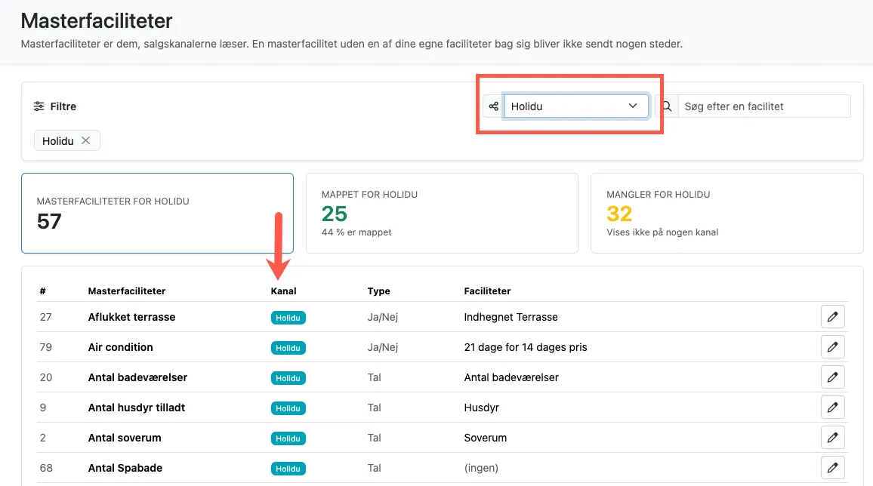This screenshot has height=486, width=873.
Task: Click the Filtre sliders icon
Action: tap(39, 106)
